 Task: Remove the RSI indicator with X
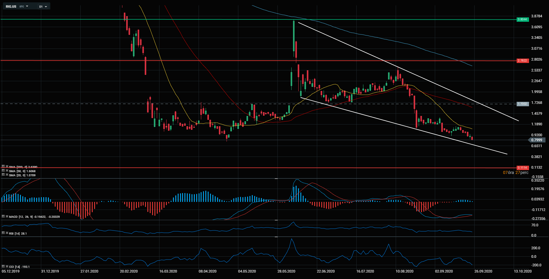[x=7, y=233]
